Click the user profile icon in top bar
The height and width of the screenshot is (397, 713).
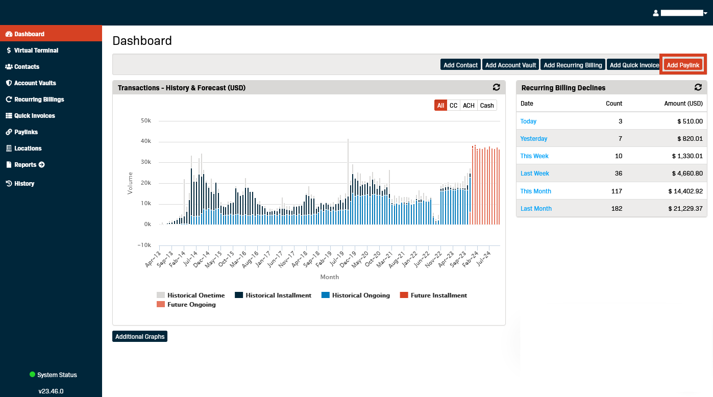[656, 13]
